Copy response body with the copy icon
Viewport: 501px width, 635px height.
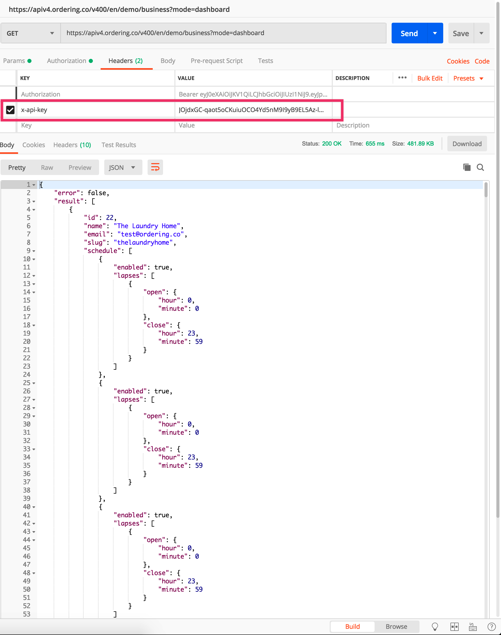466,167
